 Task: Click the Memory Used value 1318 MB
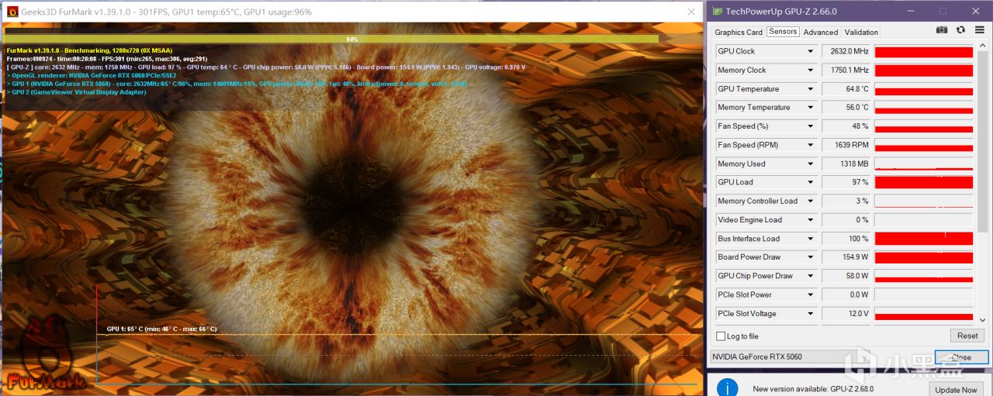[x=846, y=164]
